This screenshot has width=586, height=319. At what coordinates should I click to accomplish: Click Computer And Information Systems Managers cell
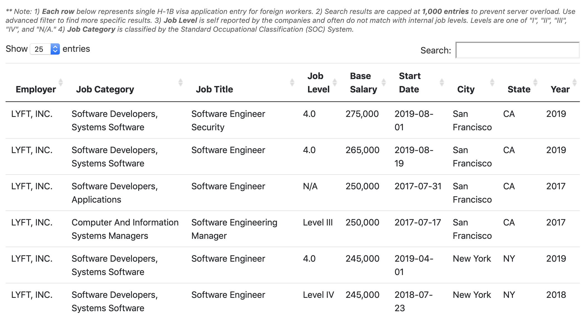pyautogui.click(x=125, y=229)
